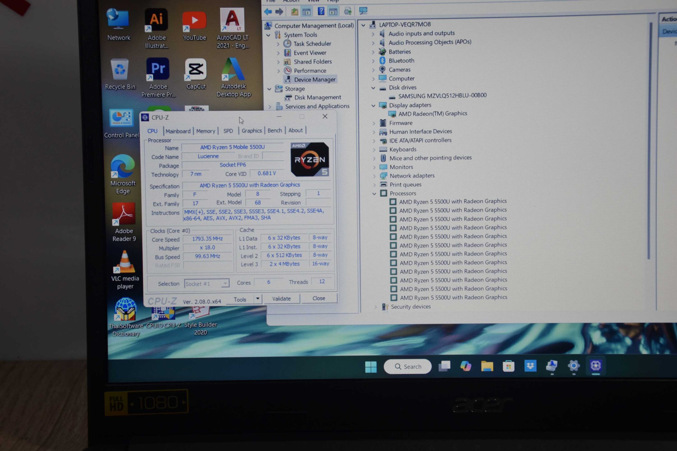Click the device list vertical scrollbar
677x451 pixels.
[x=649, y=141]
